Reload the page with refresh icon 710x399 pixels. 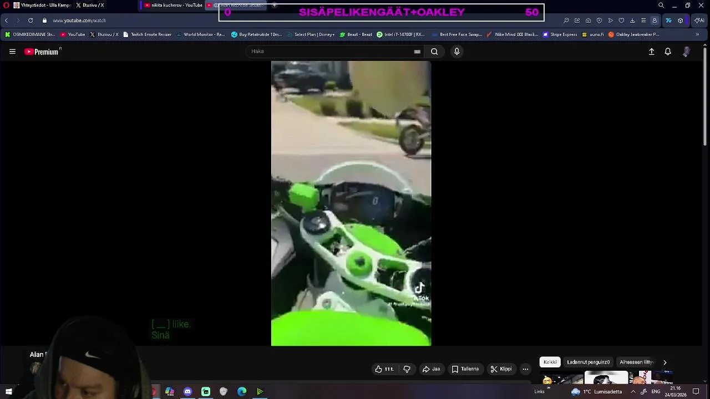click(x=31, y=21)
